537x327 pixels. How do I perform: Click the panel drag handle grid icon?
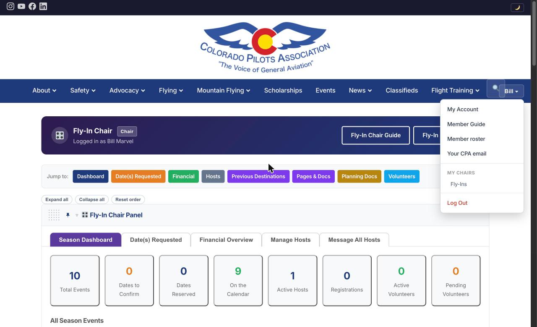[x=54, y=215]
